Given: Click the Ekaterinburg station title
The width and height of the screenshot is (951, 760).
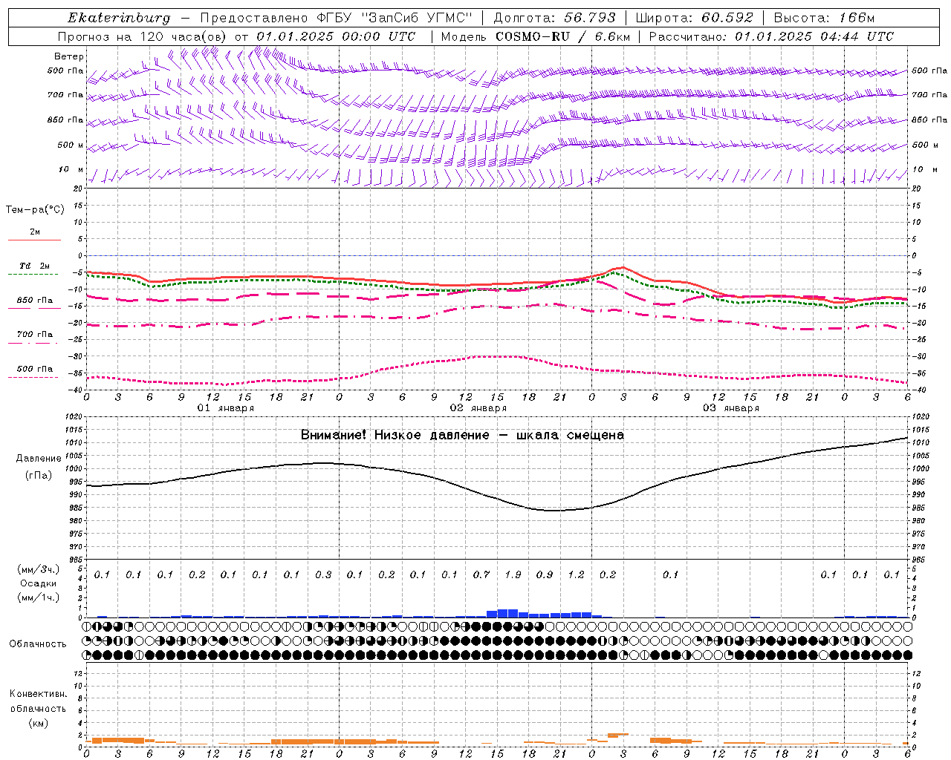Looking at the screenshot, I should click(x=119, y=18).
